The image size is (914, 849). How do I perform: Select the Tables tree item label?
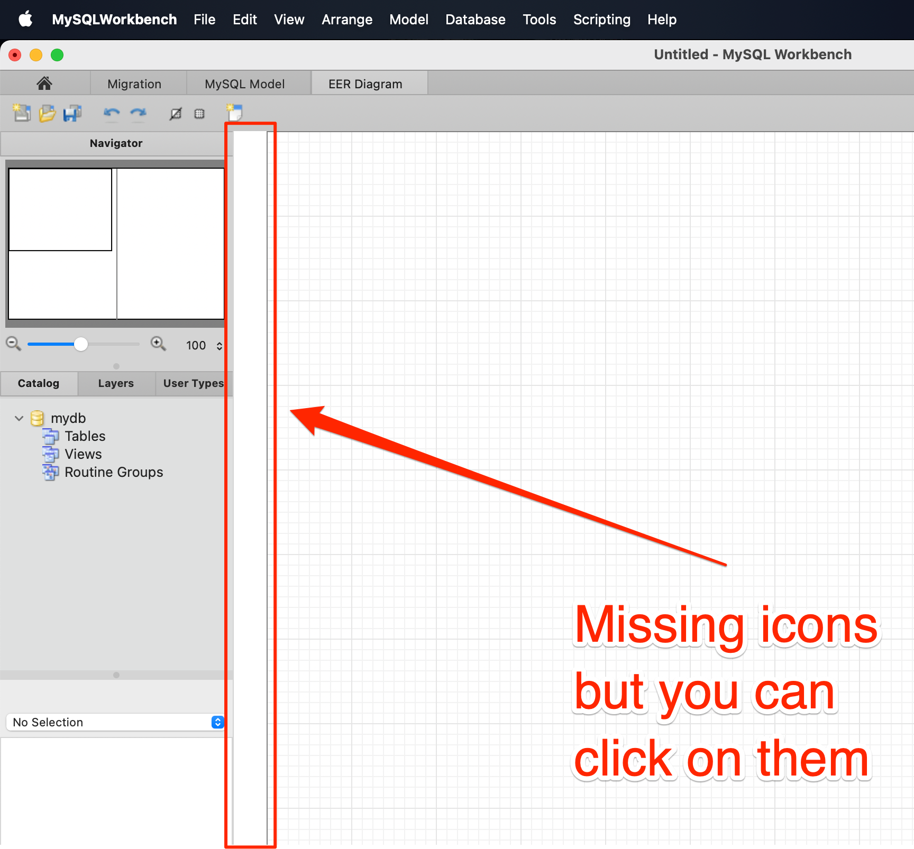(x=85, y=436)
